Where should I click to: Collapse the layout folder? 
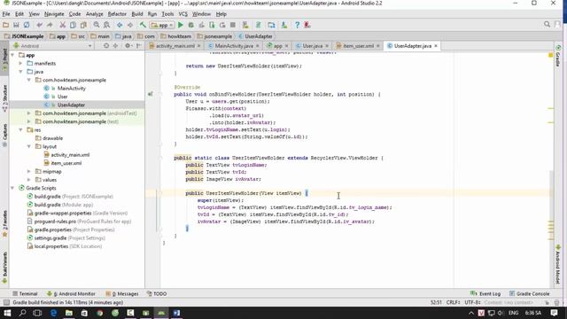point(29,146)
